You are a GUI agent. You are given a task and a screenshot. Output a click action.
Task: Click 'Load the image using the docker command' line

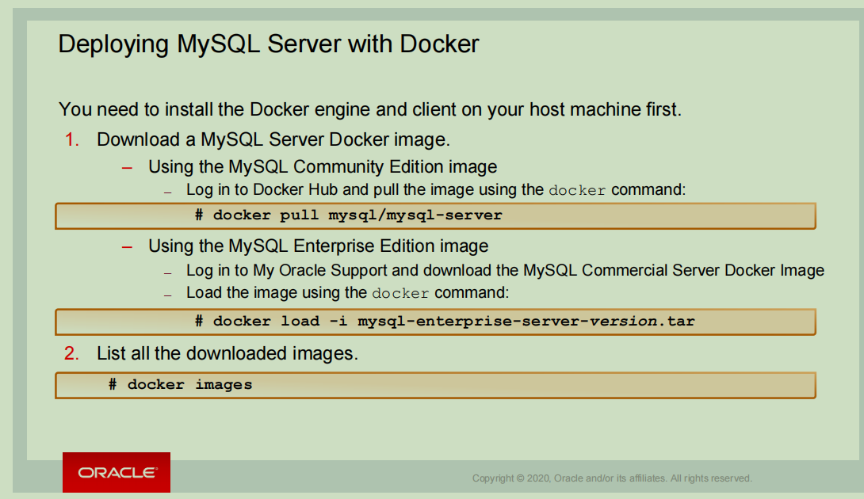pos(348,292)
